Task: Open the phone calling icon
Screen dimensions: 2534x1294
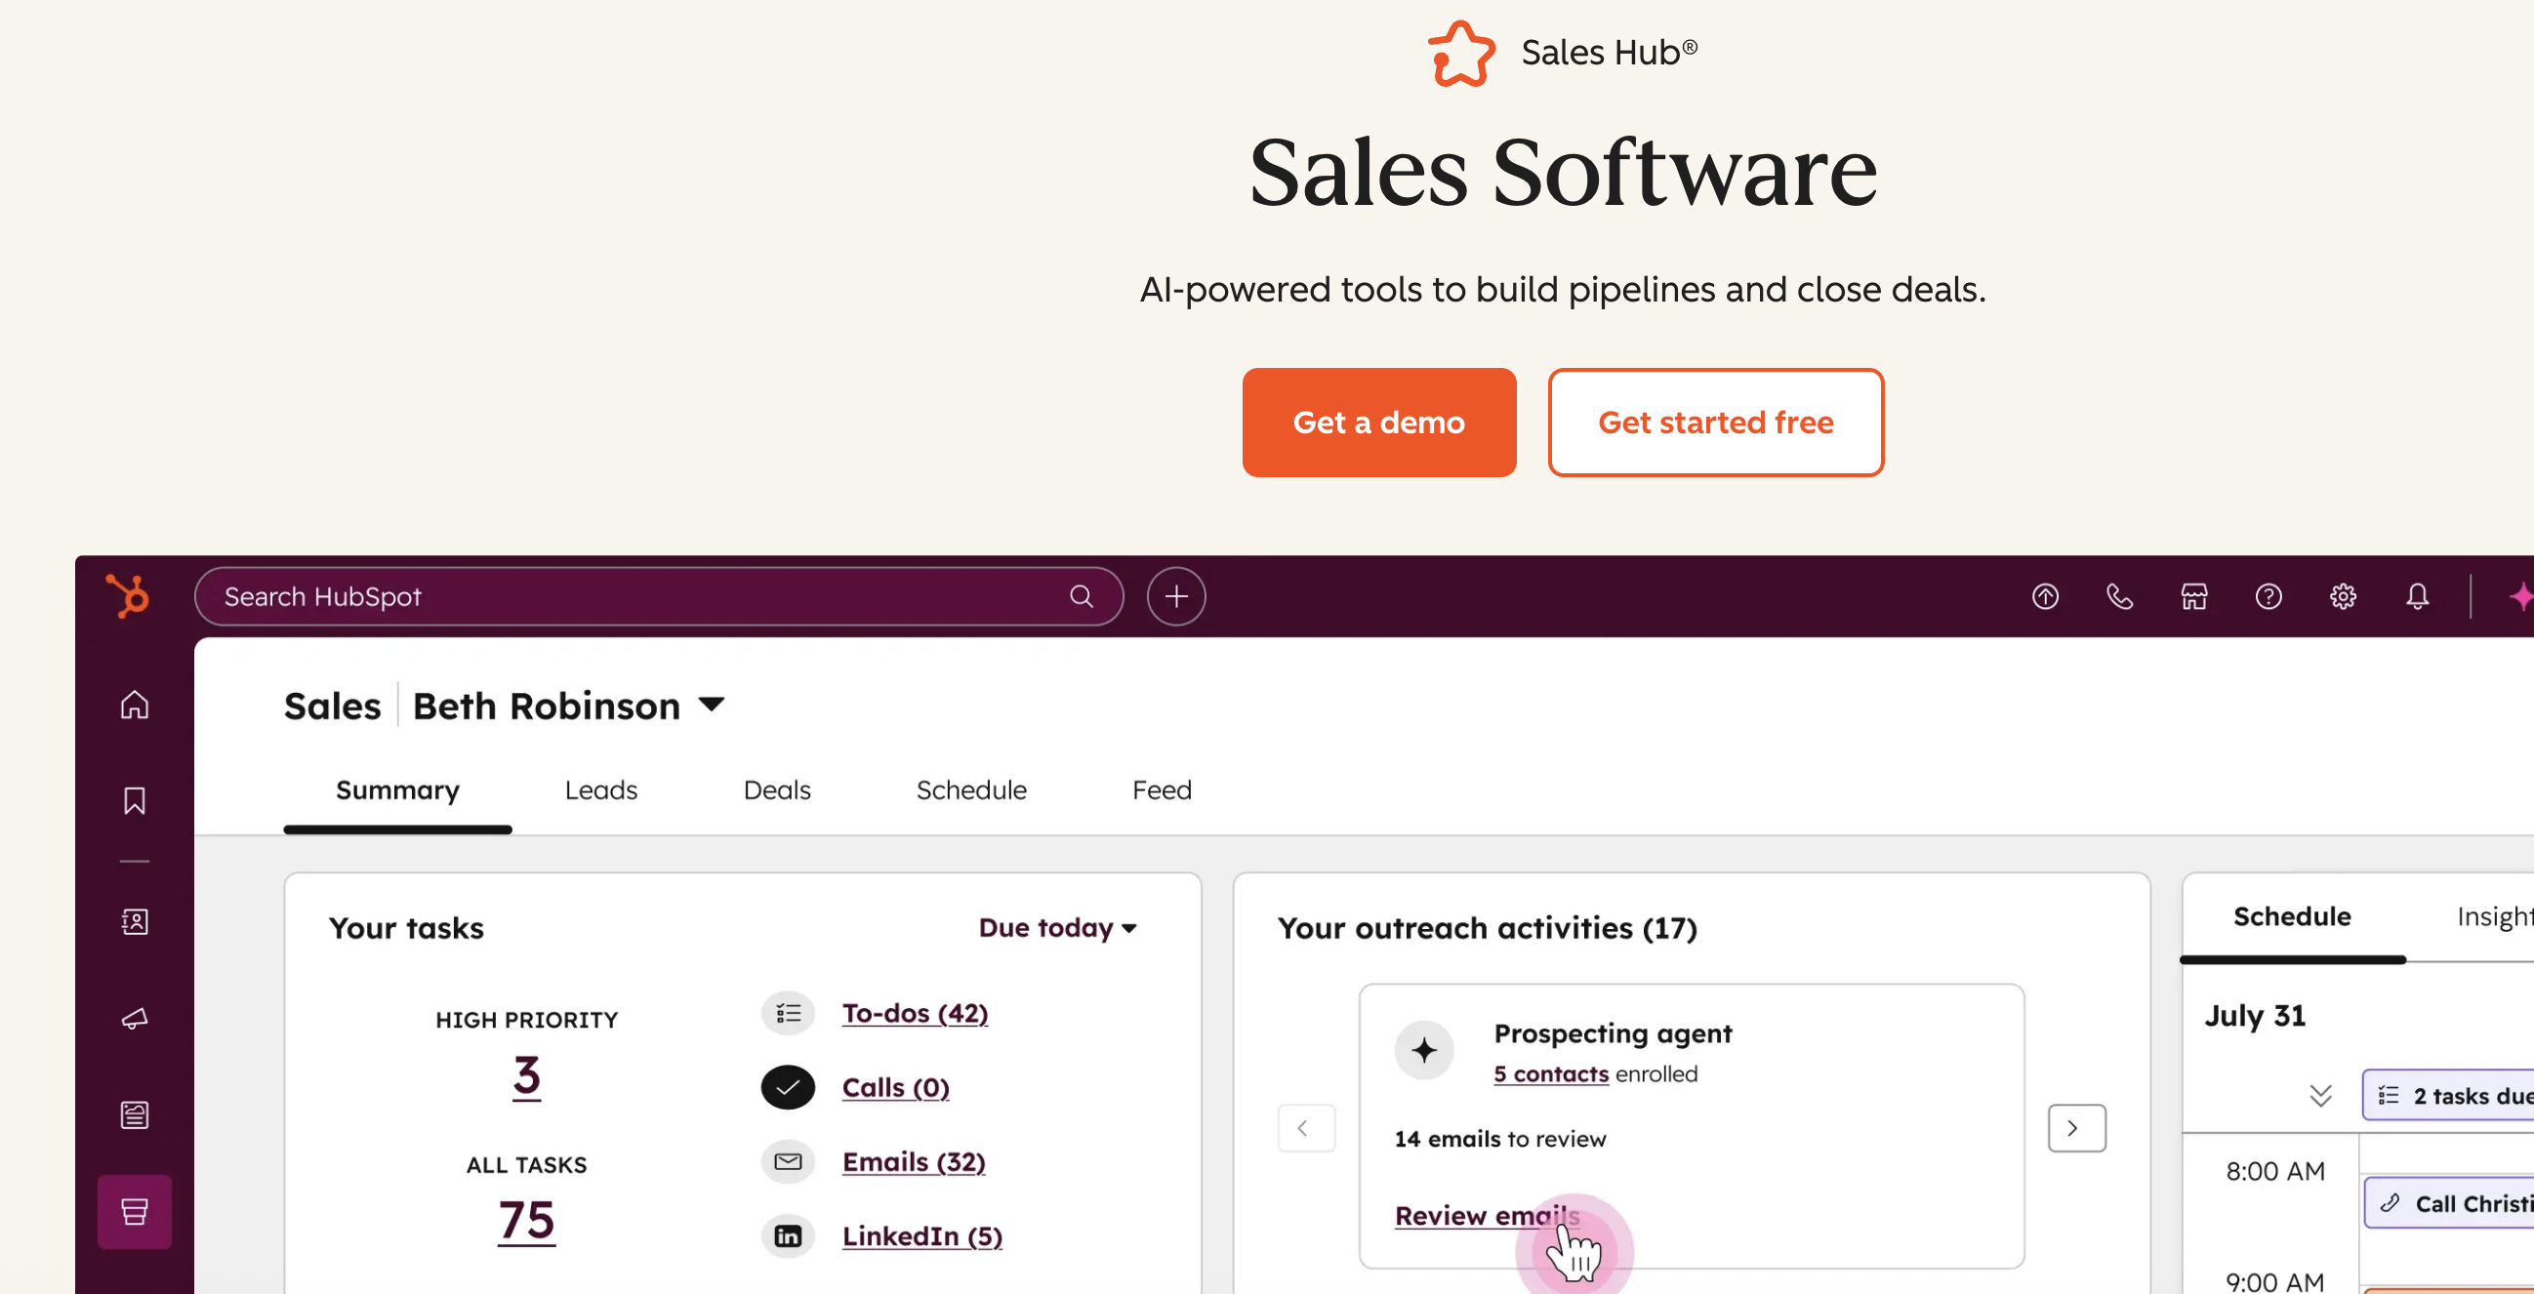Action: 2120,596
